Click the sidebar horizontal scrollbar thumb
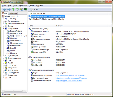Image resolution: width=113 pixels, height=97 pixels. click(x=13, y=91)
